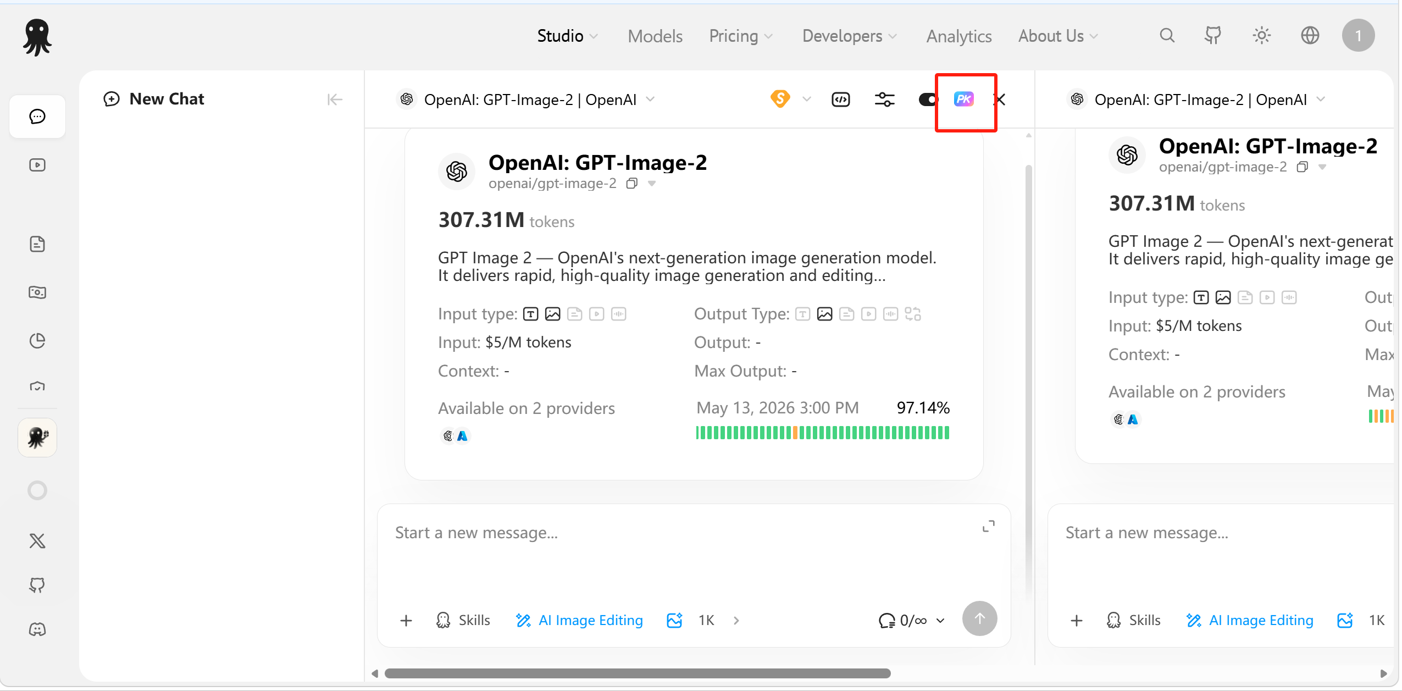Send the message with the arrow button
Viewport: 1402px width, 691px height.
(x=979, y=618)
